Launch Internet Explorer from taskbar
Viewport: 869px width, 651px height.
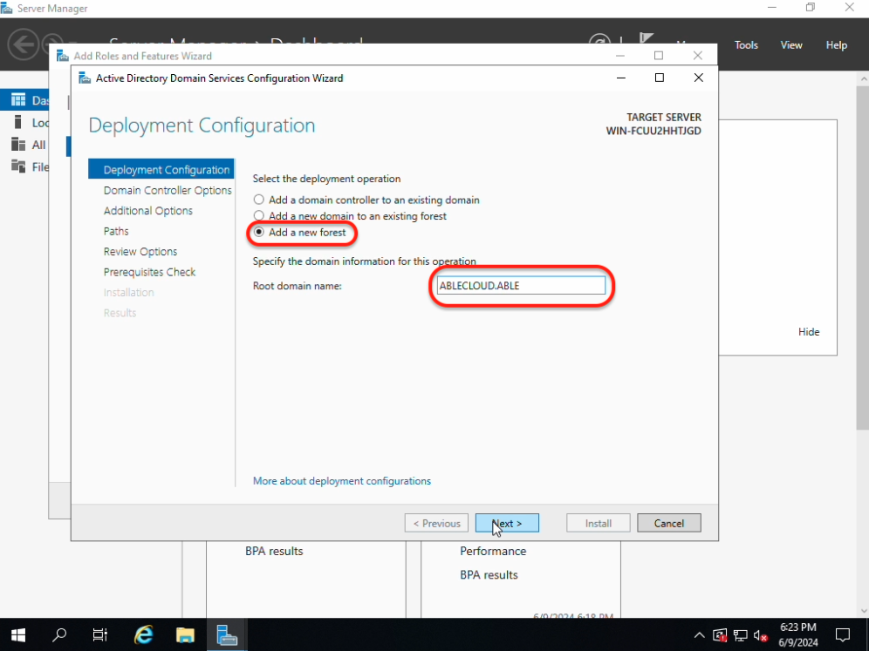coord(144,635)
